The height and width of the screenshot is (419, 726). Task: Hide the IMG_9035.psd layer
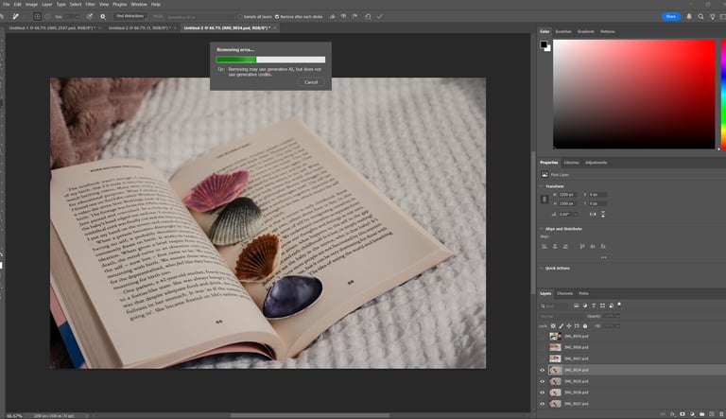pyautogui.click(x=543, y=381)
